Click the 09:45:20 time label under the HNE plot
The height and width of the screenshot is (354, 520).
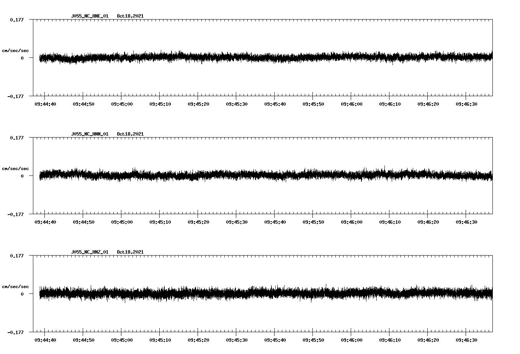click(x=198, y=104)
